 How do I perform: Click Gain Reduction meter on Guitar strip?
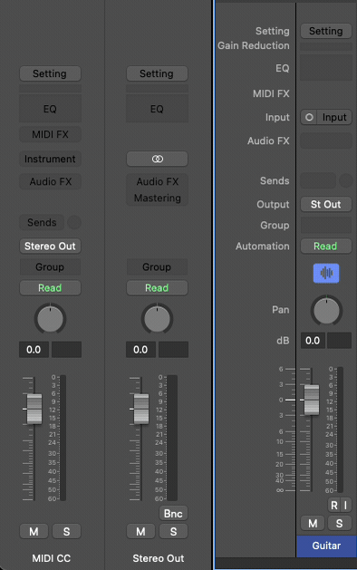click(326, 46)
